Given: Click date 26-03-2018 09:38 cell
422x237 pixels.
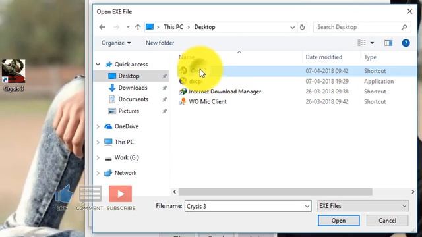Looking at the screenshot, I should pos(327,92).
